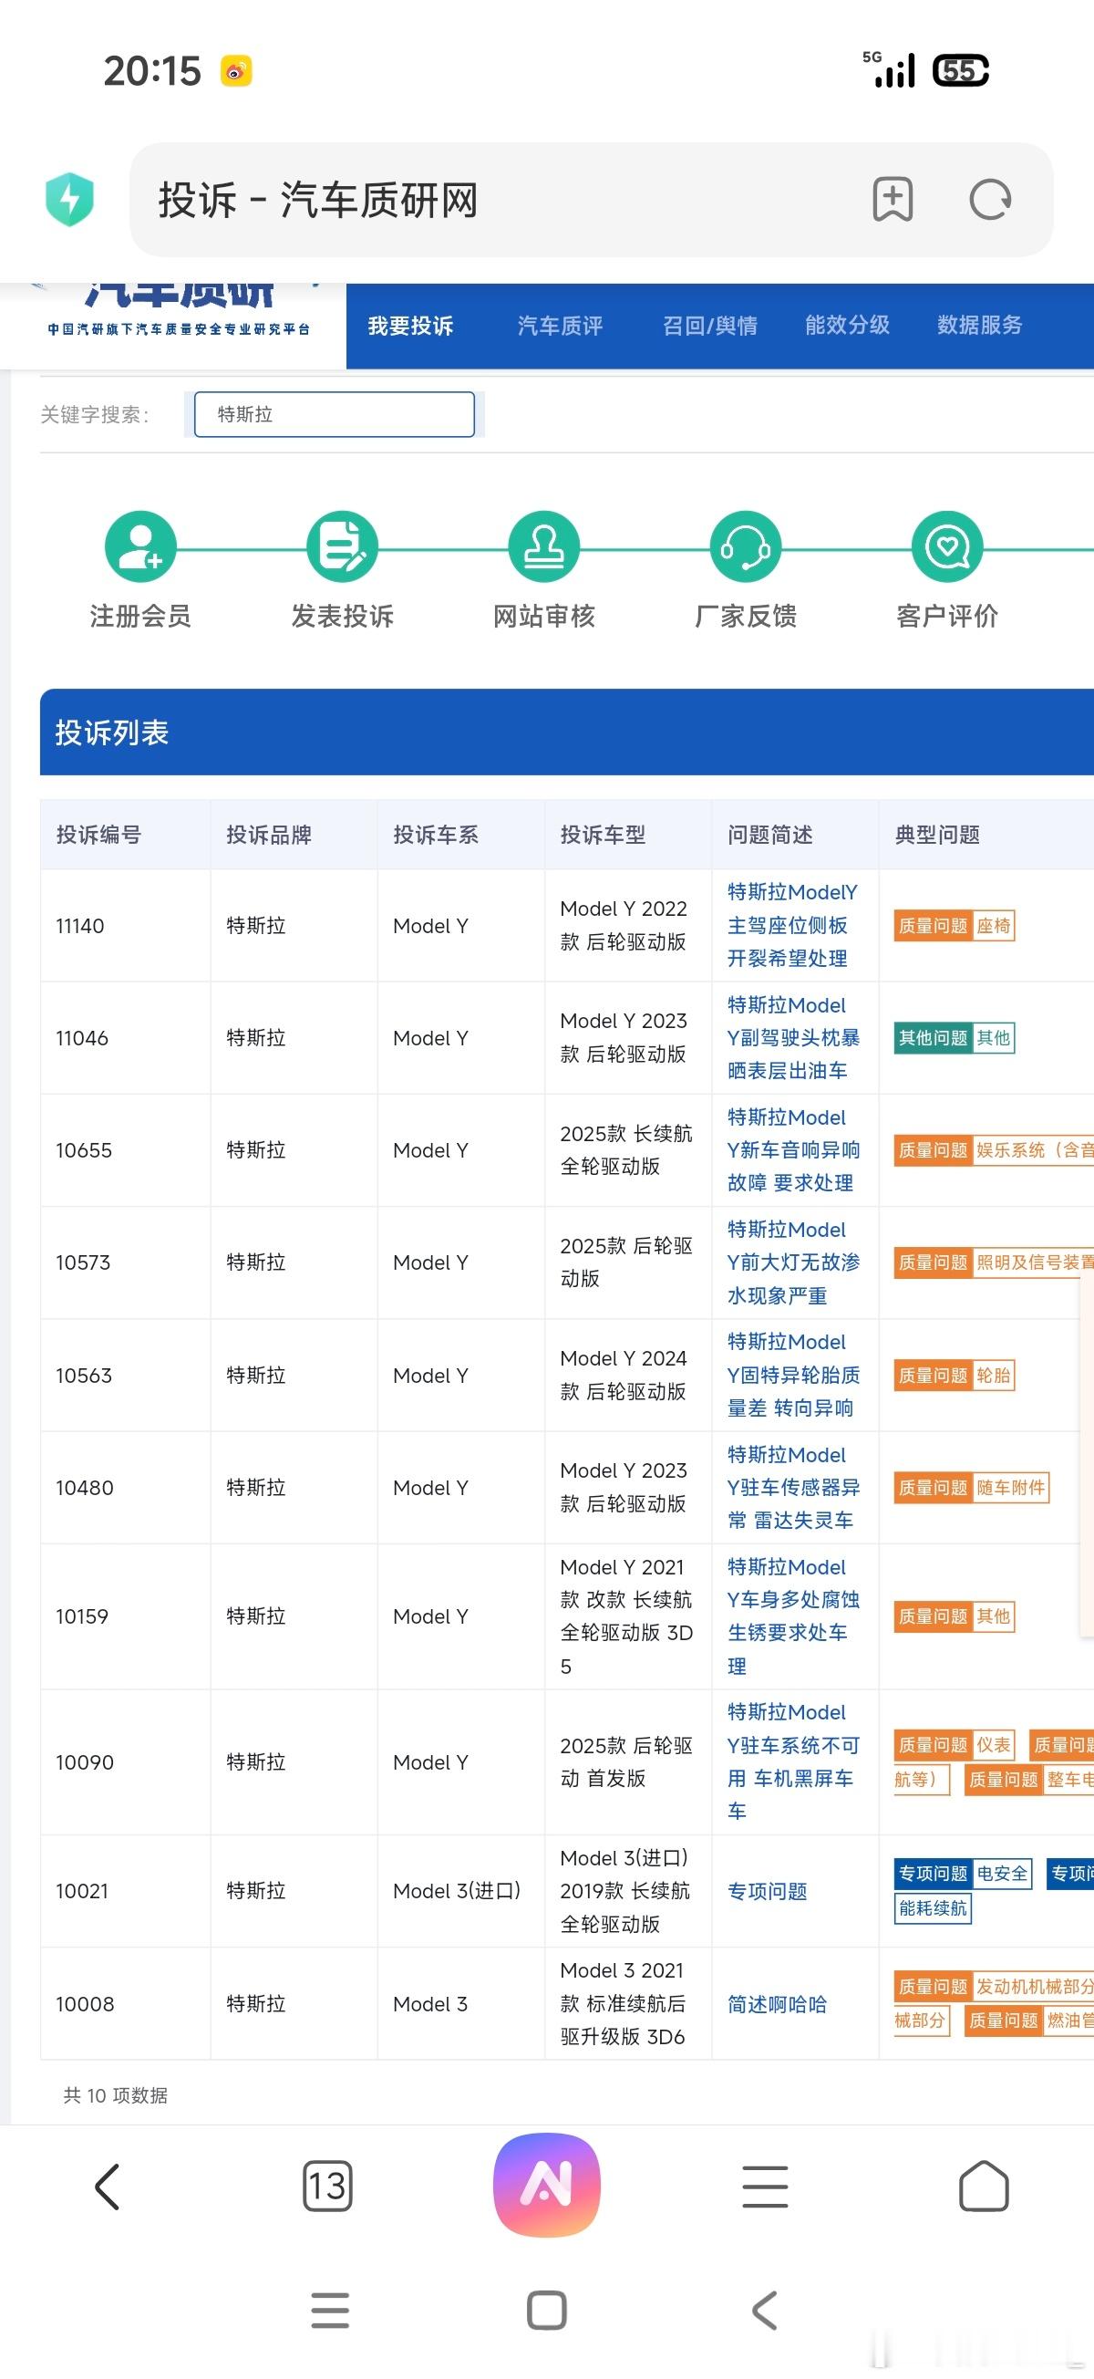1094x2379 pixels.
Task: Tap the Android system back button
Action: click(764, 2311)
